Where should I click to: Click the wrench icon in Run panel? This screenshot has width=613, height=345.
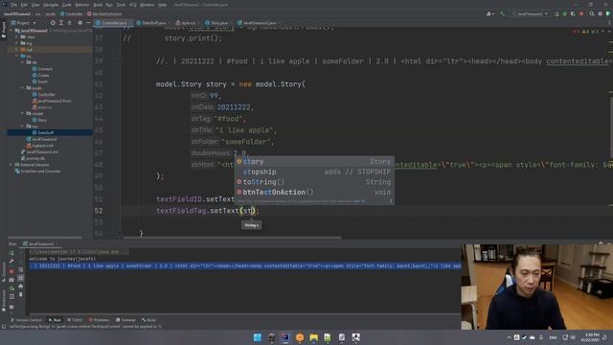click(11, 262)
